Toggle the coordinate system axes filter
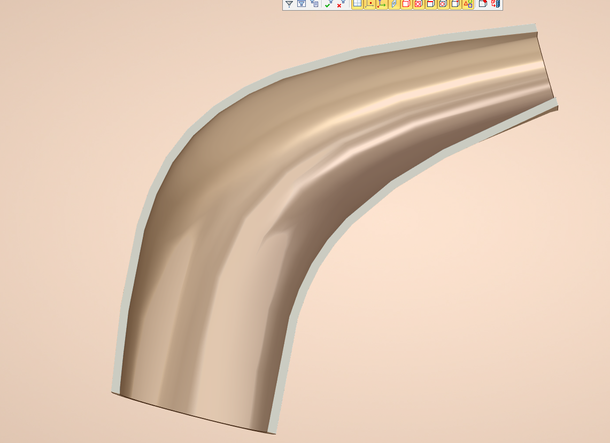Viewport: 610px width, 443px height. click(382, 4)
